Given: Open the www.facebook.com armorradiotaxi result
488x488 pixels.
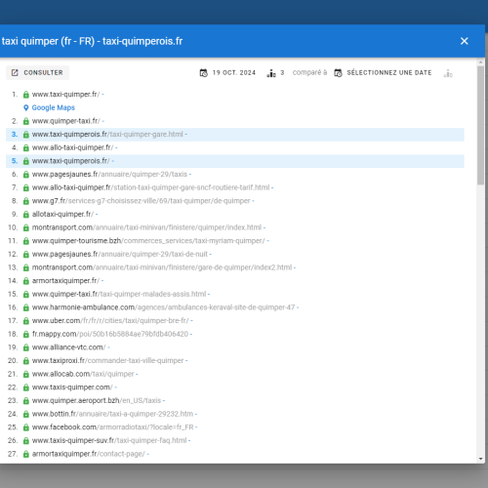Looking at the screenshot, I should click(112, 427).
